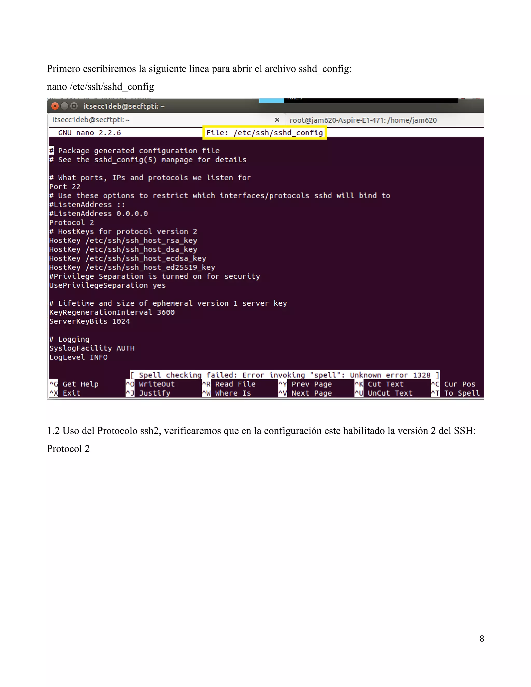
Task: Click ^Y Prev Page shortcut
Action: point(305,384)
